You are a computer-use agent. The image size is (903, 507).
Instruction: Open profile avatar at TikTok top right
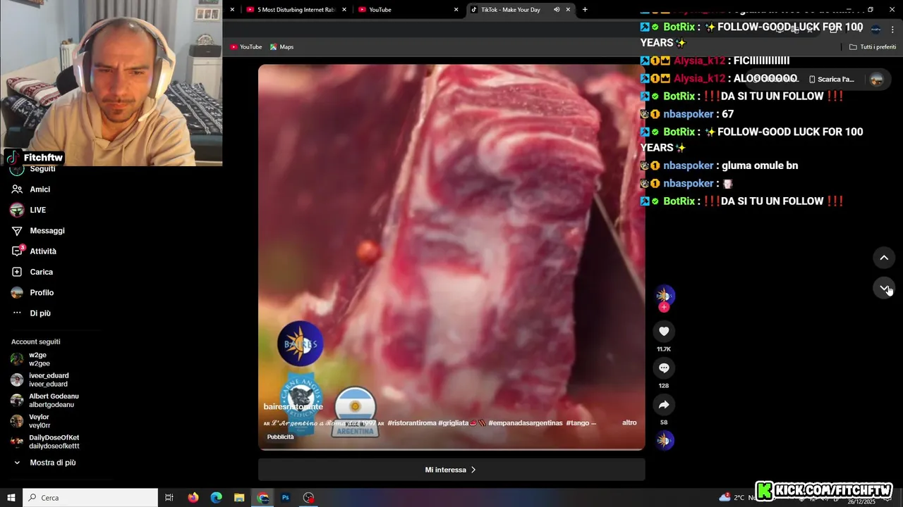click(877, 80)
